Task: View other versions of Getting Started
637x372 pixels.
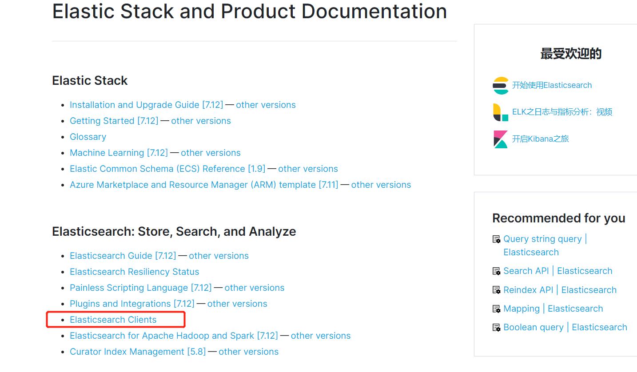Action: pos(201,121)
